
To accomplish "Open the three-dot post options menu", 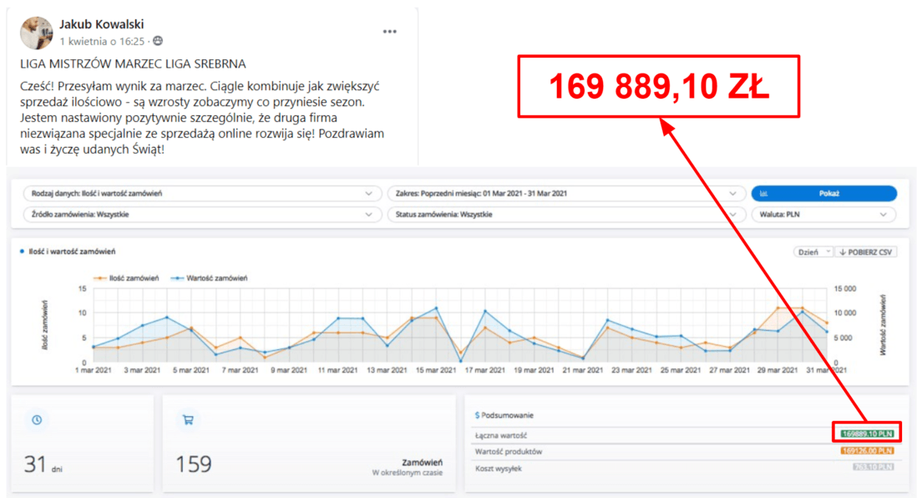I will (x=389, y=32).
